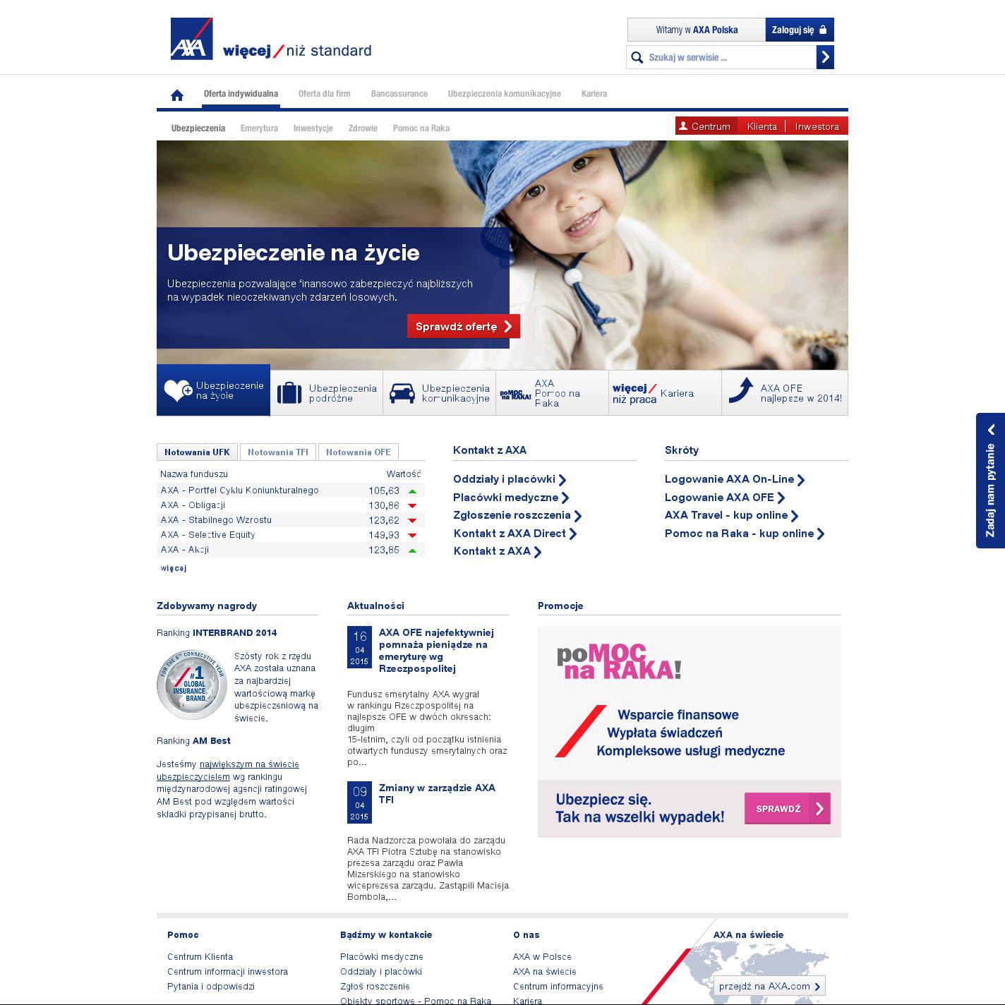This screenshot has width=1005, height=1005.
Task: Click the #1 Global Insurance Brand badge
Action: [x=191, y=685]
